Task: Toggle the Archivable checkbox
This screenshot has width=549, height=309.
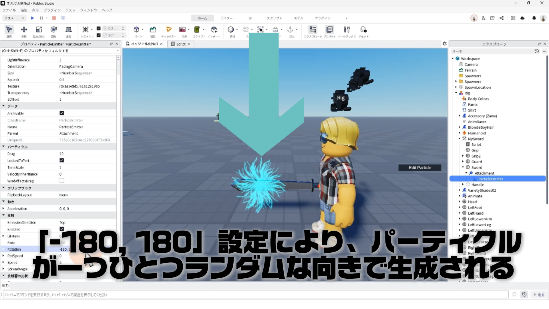Action: [x=62, y=113]
